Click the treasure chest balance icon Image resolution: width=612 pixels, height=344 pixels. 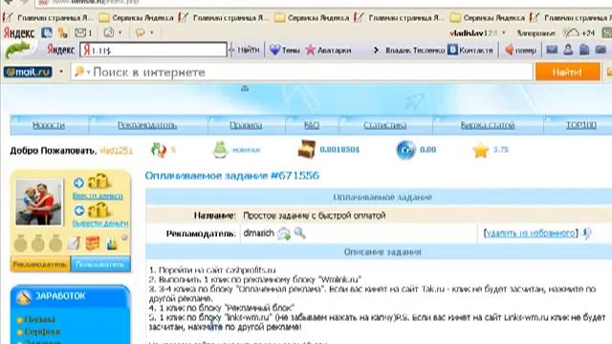click(306, 149)
